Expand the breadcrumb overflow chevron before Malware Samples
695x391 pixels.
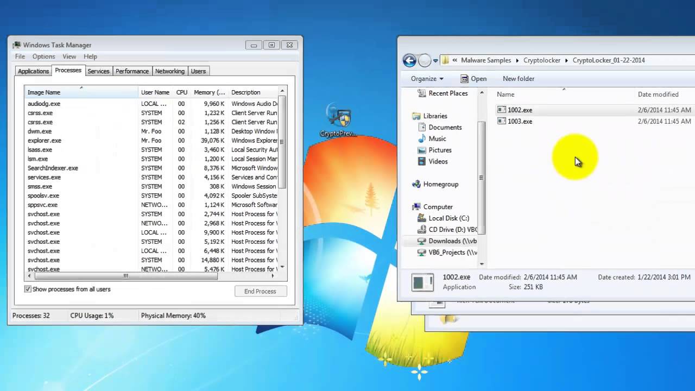tap(454, 60)
